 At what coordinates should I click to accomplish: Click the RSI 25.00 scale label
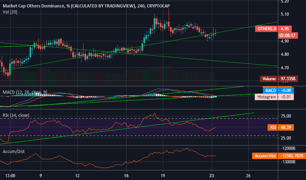click(x=286, y=138)
